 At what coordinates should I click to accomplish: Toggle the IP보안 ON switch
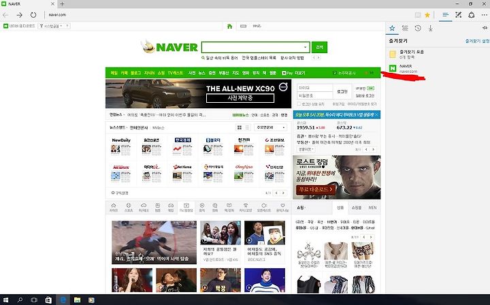(370, 89)
